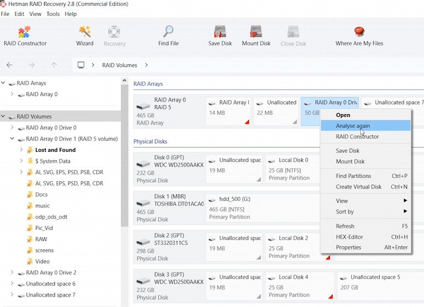Choose Refresh in context menu
This screenshot has height=307, width=424.
pos(366,226)
